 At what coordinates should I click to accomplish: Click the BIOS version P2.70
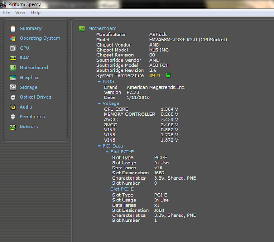[133, 92]
